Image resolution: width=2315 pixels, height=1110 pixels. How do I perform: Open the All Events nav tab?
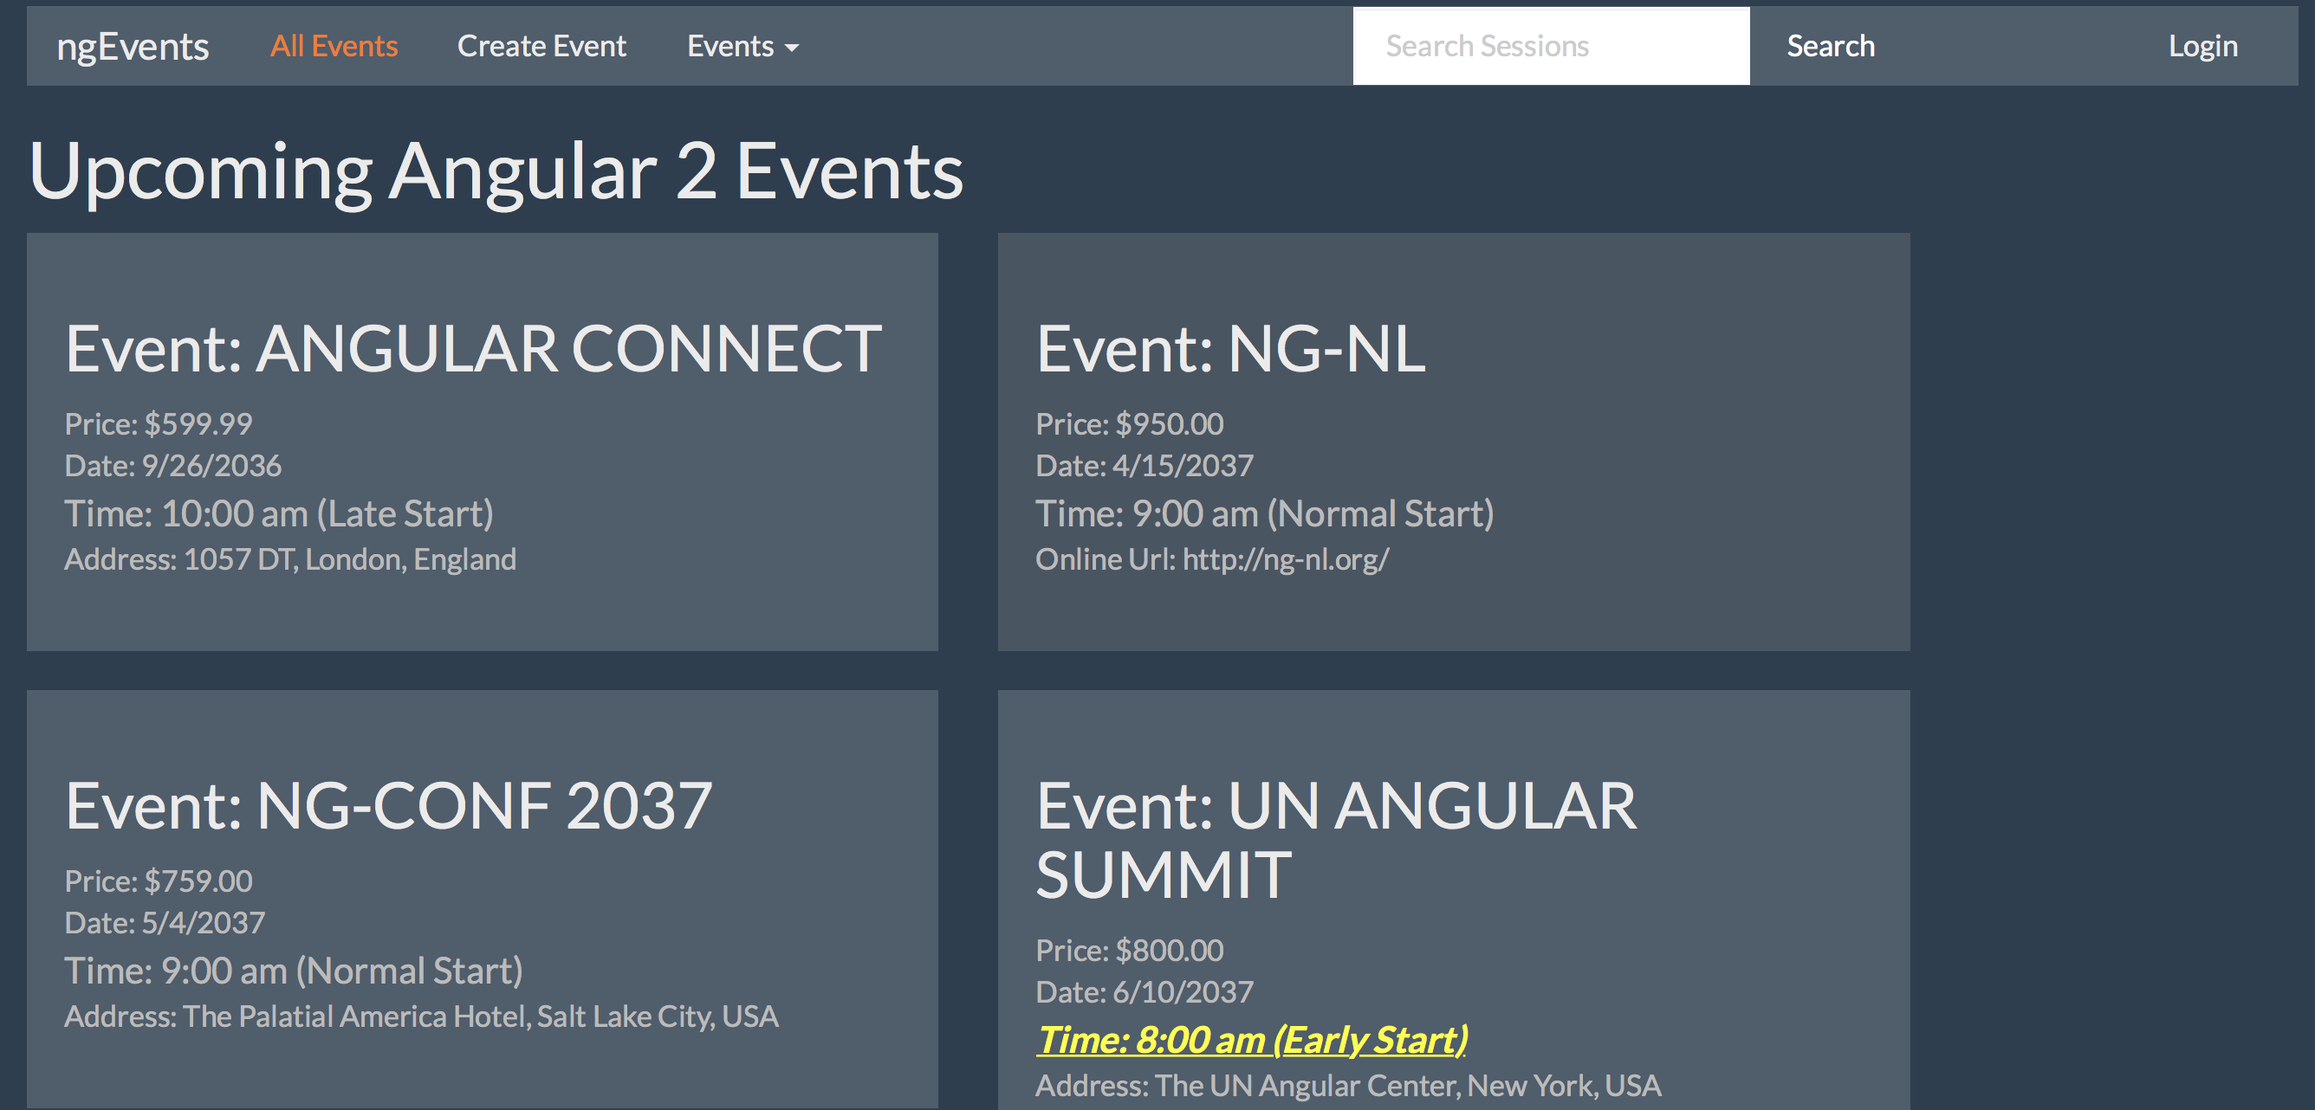(334, 46)
